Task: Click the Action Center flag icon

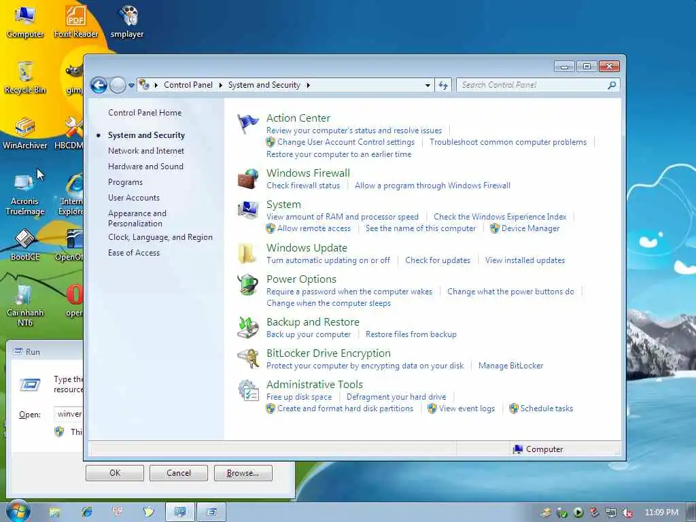Action: click(247, 124)
